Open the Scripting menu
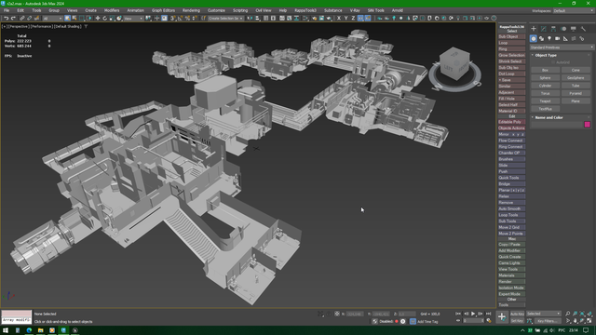The height and width of the screenshot is (335, 596). pos(240,10)
